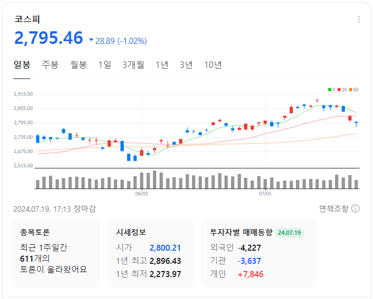
Task: Open the three-dot more options menu
Action: pyautogui.click(x=359, y=19)
